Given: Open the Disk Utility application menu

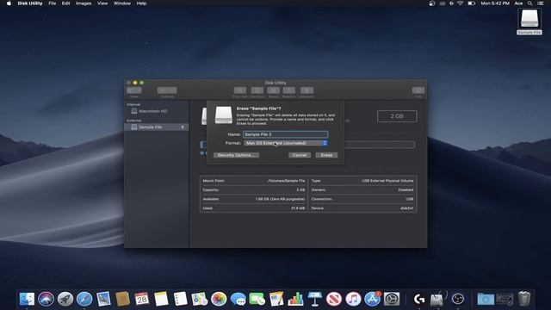Looking at the screenshot, I should pos(30,3).
